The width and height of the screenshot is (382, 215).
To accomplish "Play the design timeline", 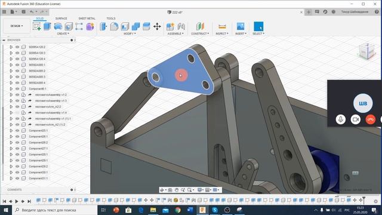I will click(17, 201).
